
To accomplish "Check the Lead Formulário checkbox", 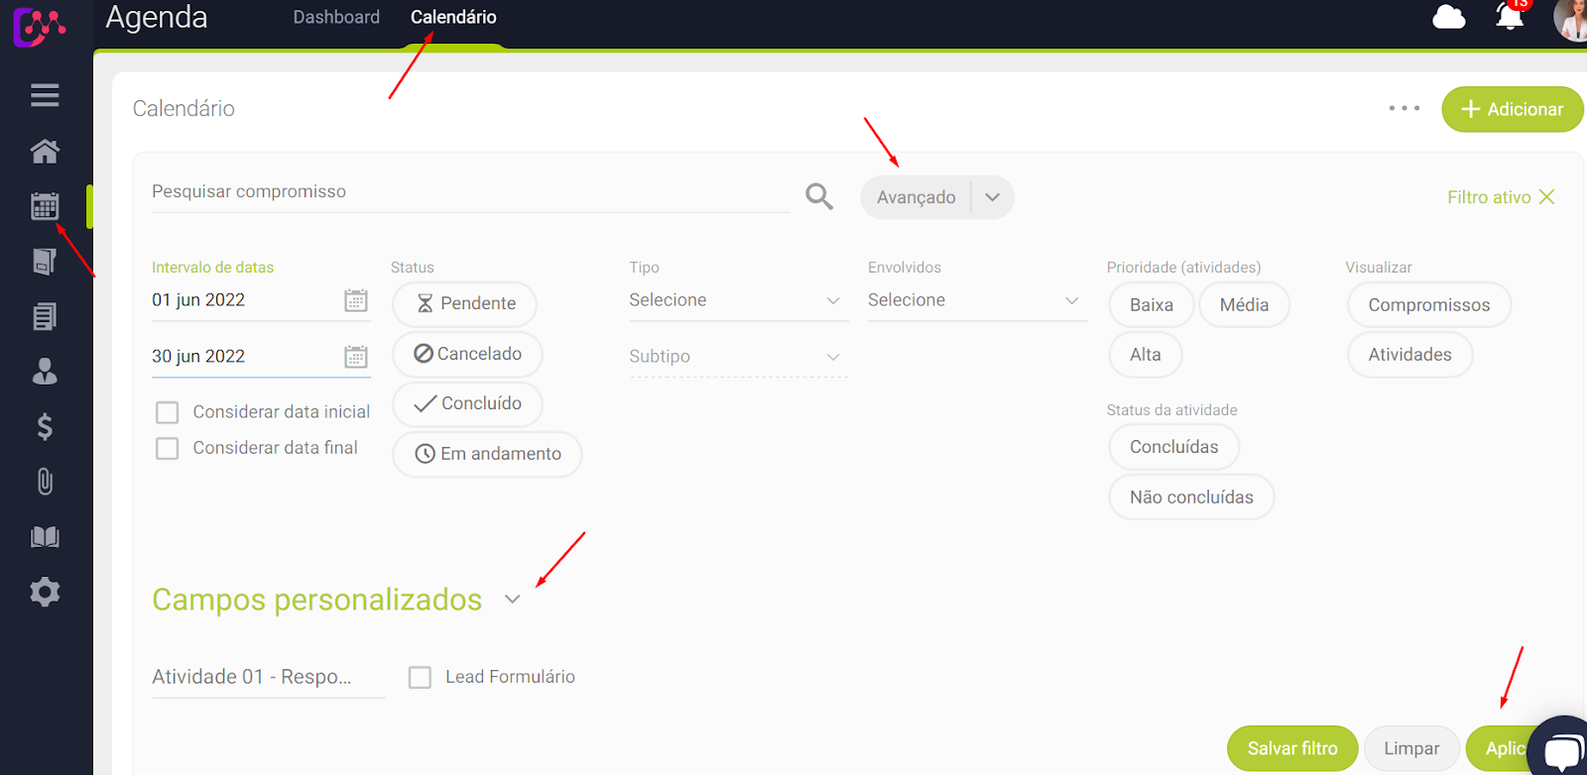I will pos(421,677).
